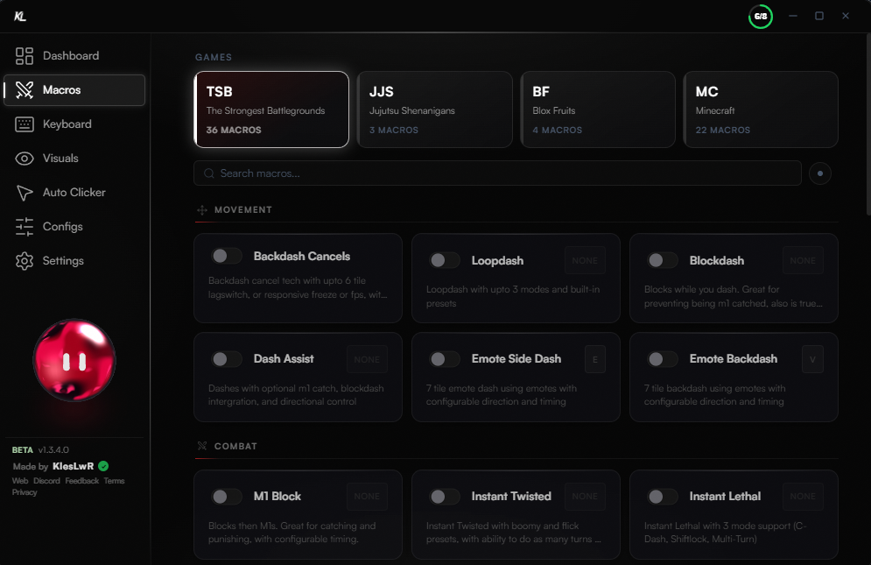Set the Instant Twisted keybind NONE button
Viewport: 871px width, 565px height.
(x=585, y=496)
